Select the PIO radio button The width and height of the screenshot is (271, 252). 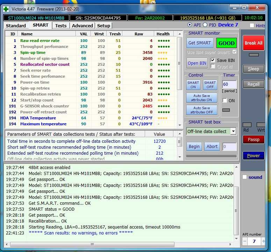click(205, 25)
